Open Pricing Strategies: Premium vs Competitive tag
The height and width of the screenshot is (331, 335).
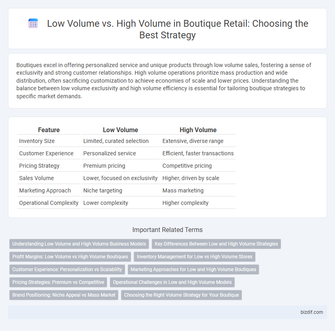pyautogui.click(x=58, y=282)
